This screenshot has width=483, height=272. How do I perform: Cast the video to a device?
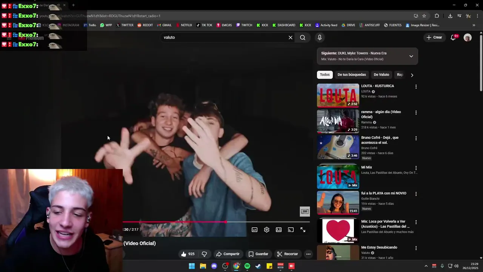point(291,230)
